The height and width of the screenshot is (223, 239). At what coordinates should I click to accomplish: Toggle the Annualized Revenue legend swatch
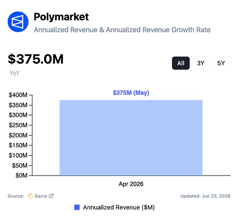tap(77, 207)
